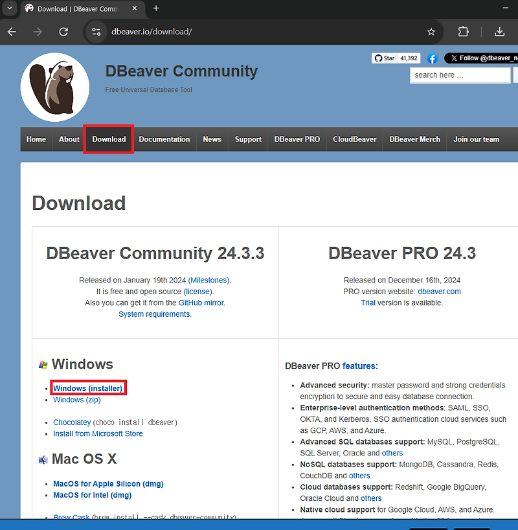Open the Support navigation item
The image size is (518, 530).
[248, 139]
